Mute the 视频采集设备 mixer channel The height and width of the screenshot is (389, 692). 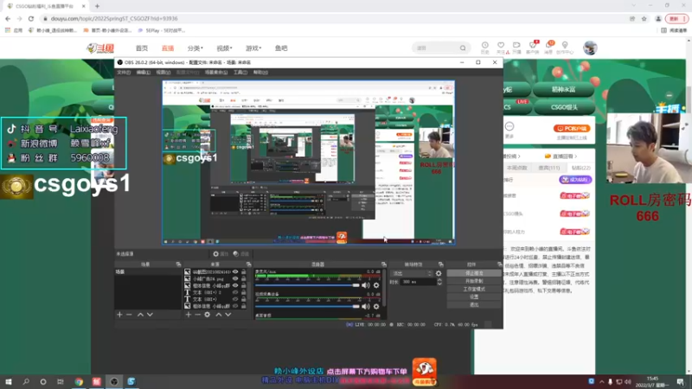(366, 307)
